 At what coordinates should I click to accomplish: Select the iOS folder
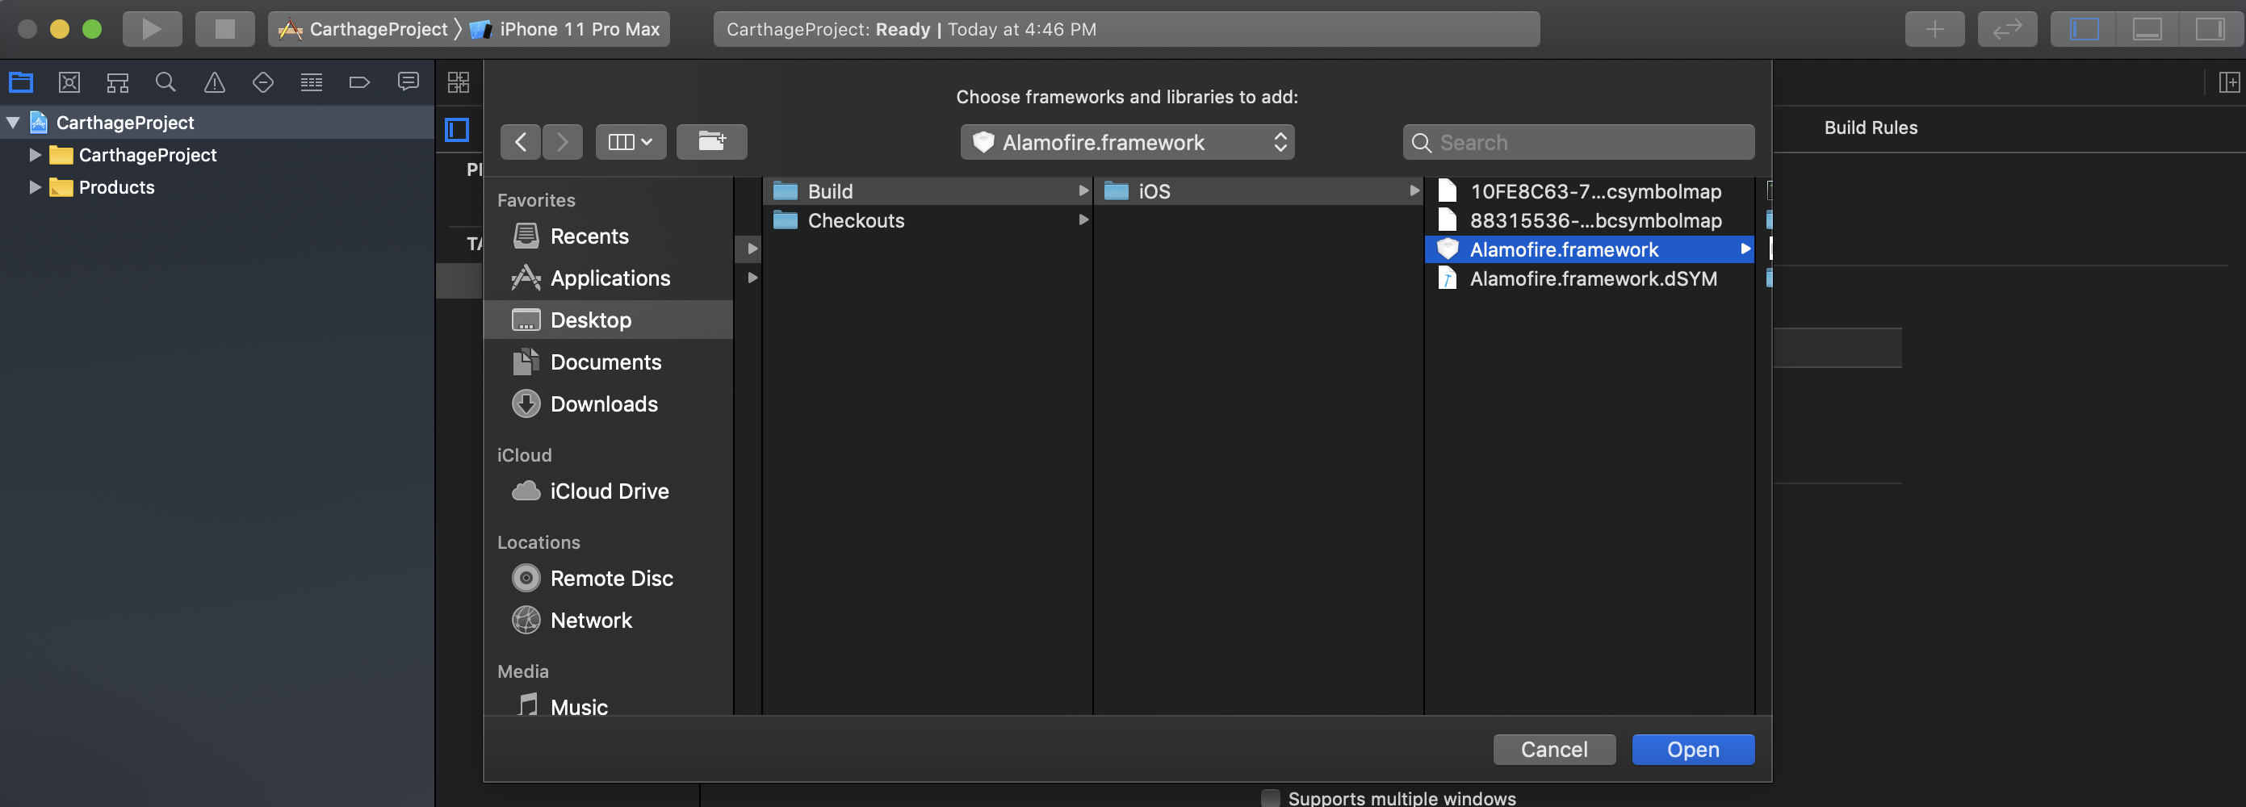coord(1258,191)
